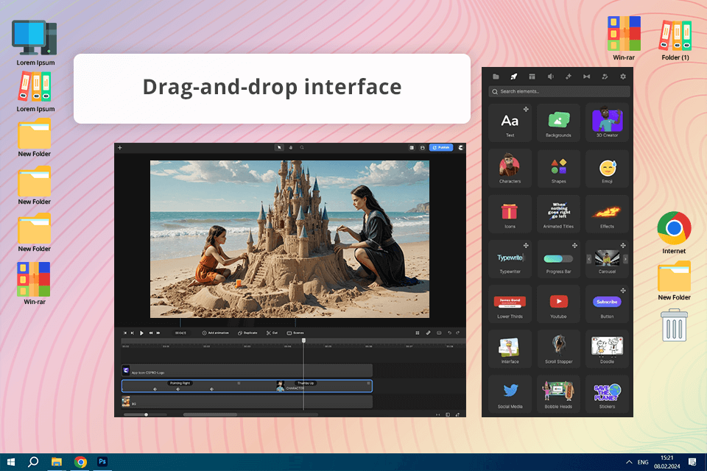Screen dimensions: 707x471
Task: Play the timeline preview
Action: pyautogui.click(x=141, y=333)
